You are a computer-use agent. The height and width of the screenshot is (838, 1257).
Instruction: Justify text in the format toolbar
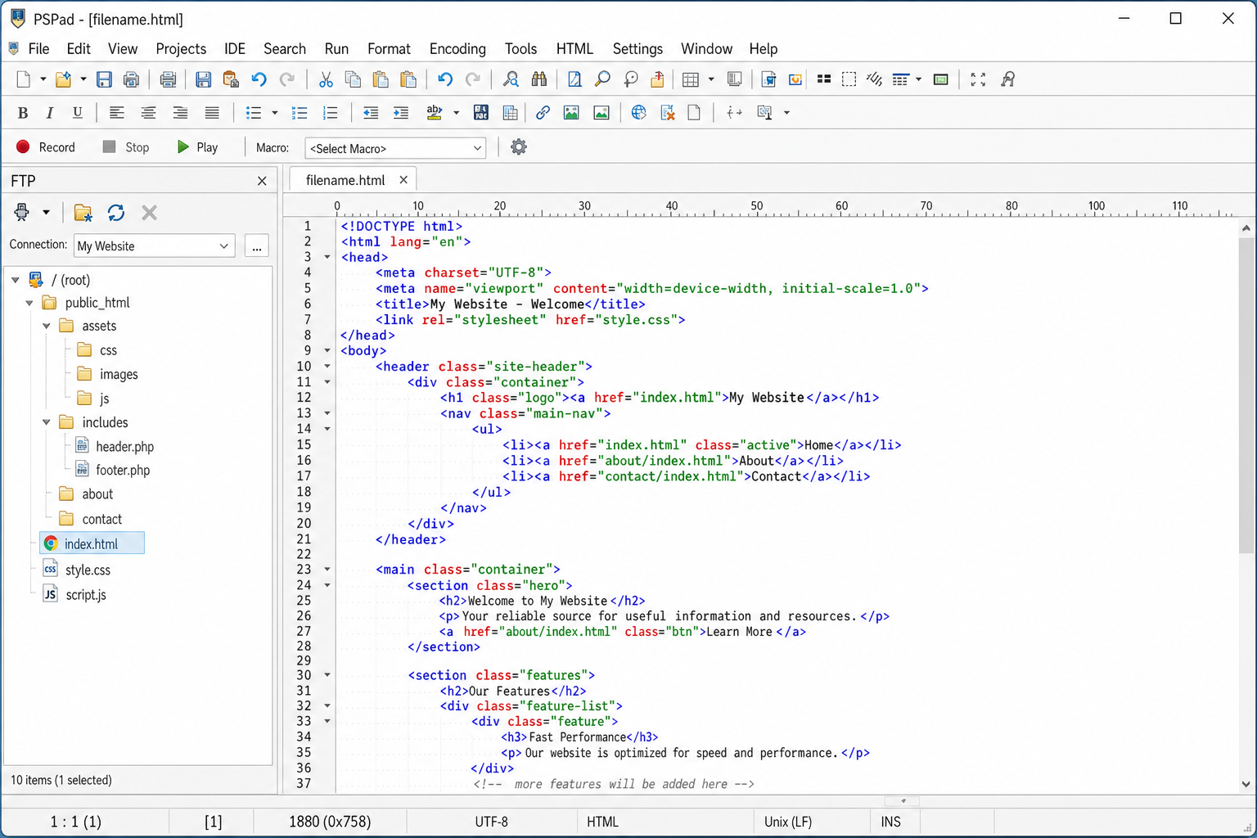212,113
